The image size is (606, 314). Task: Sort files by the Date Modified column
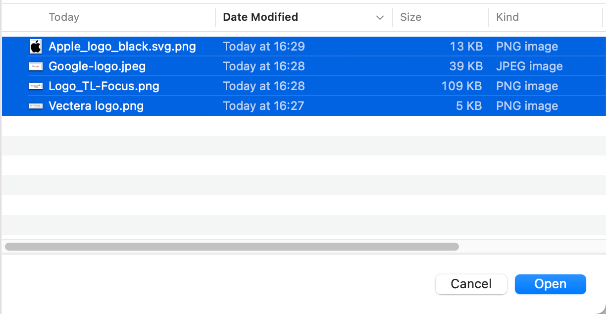click(260, 17)
